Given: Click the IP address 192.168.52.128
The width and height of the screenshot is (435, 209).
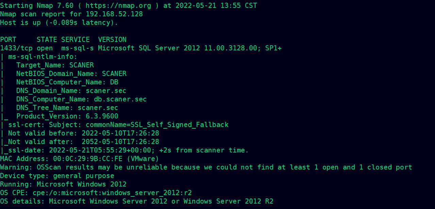Looking at the screenshot, I should (x=114, y=14).
